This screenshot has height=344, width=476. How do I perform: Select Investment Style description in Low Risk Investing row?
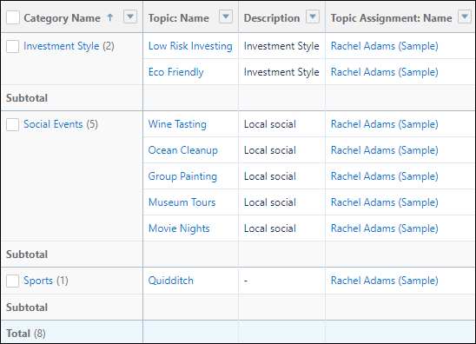pyautogui.click(x=281, y=46)
